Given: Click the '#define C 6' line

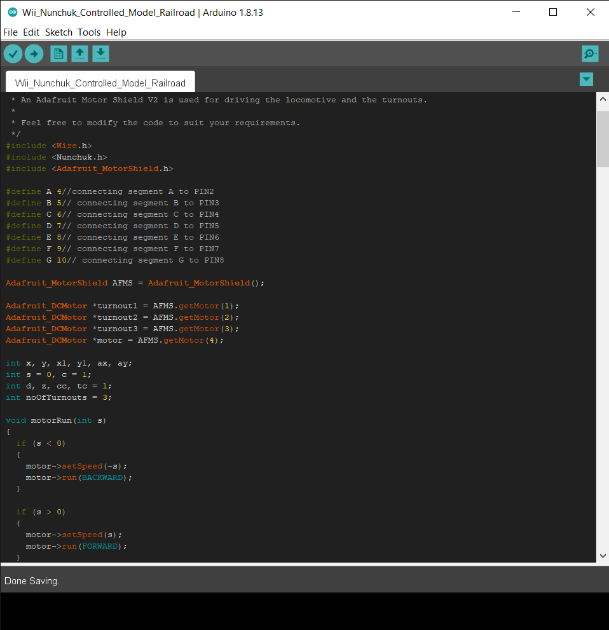Looking at the screenshot, I should click(x=113, y=214).
